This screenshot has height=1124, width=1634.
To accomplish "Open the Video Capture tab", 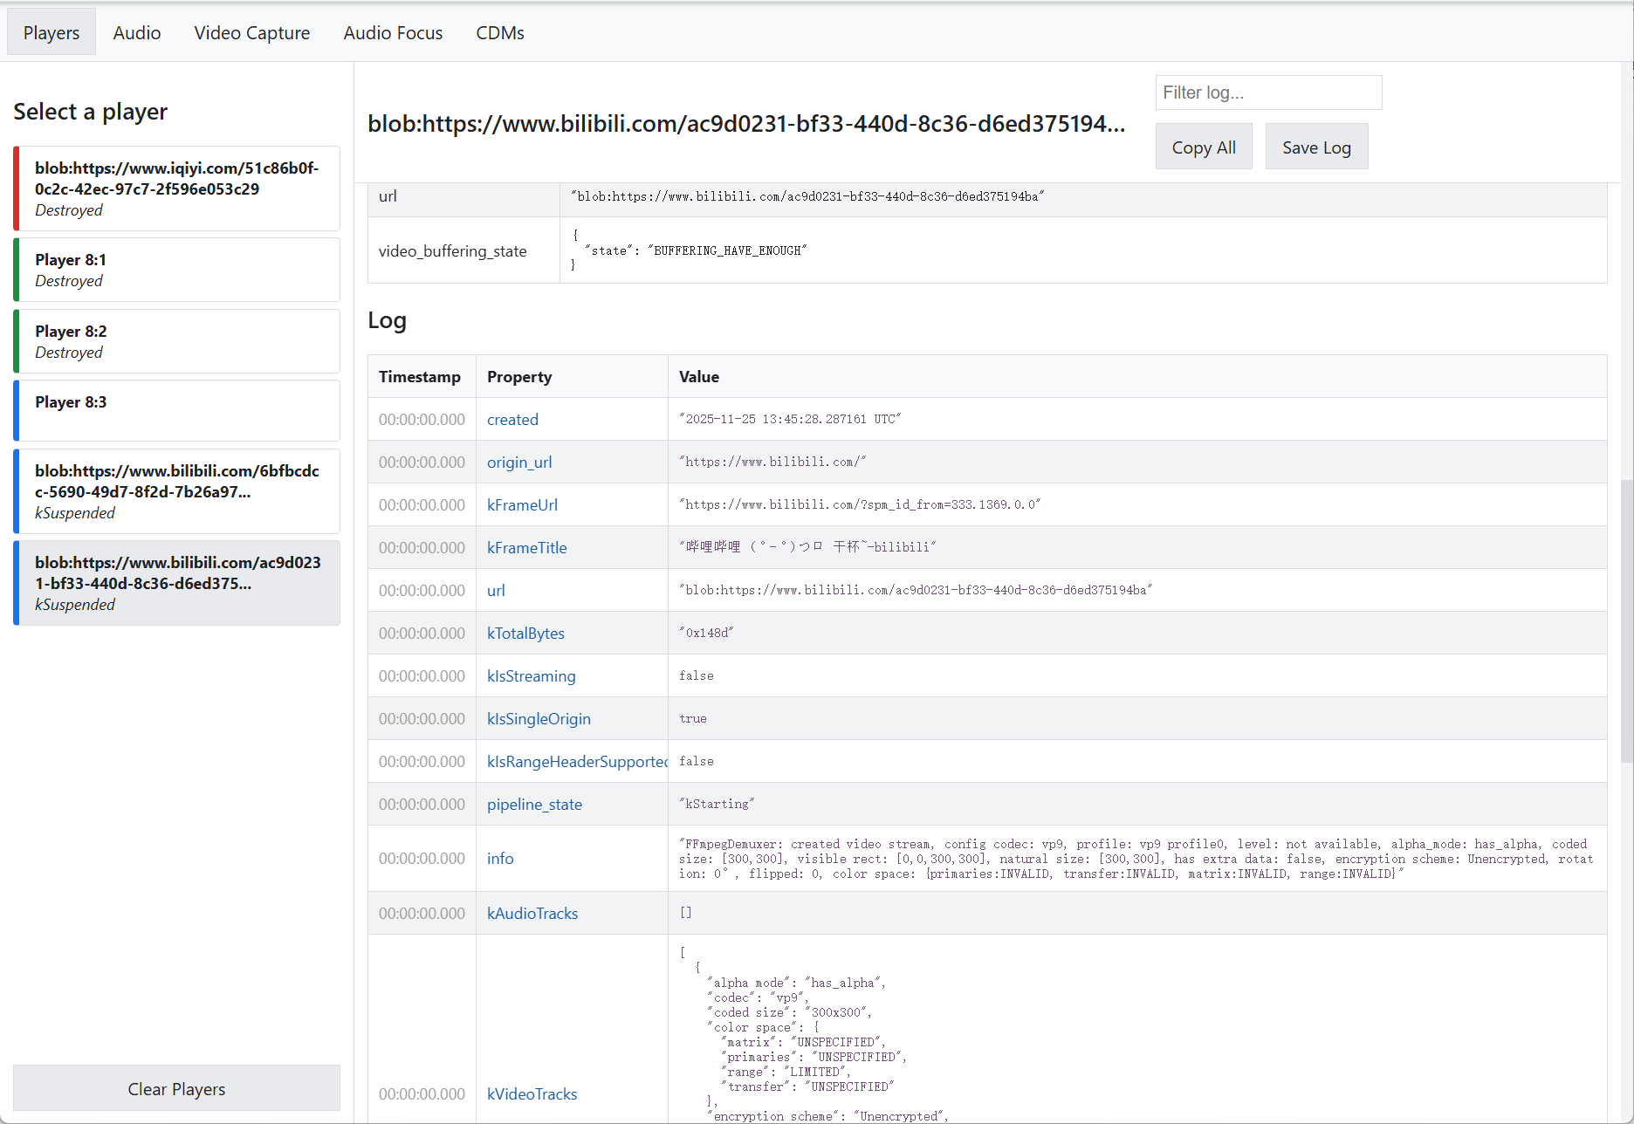I will pos(251,33).
